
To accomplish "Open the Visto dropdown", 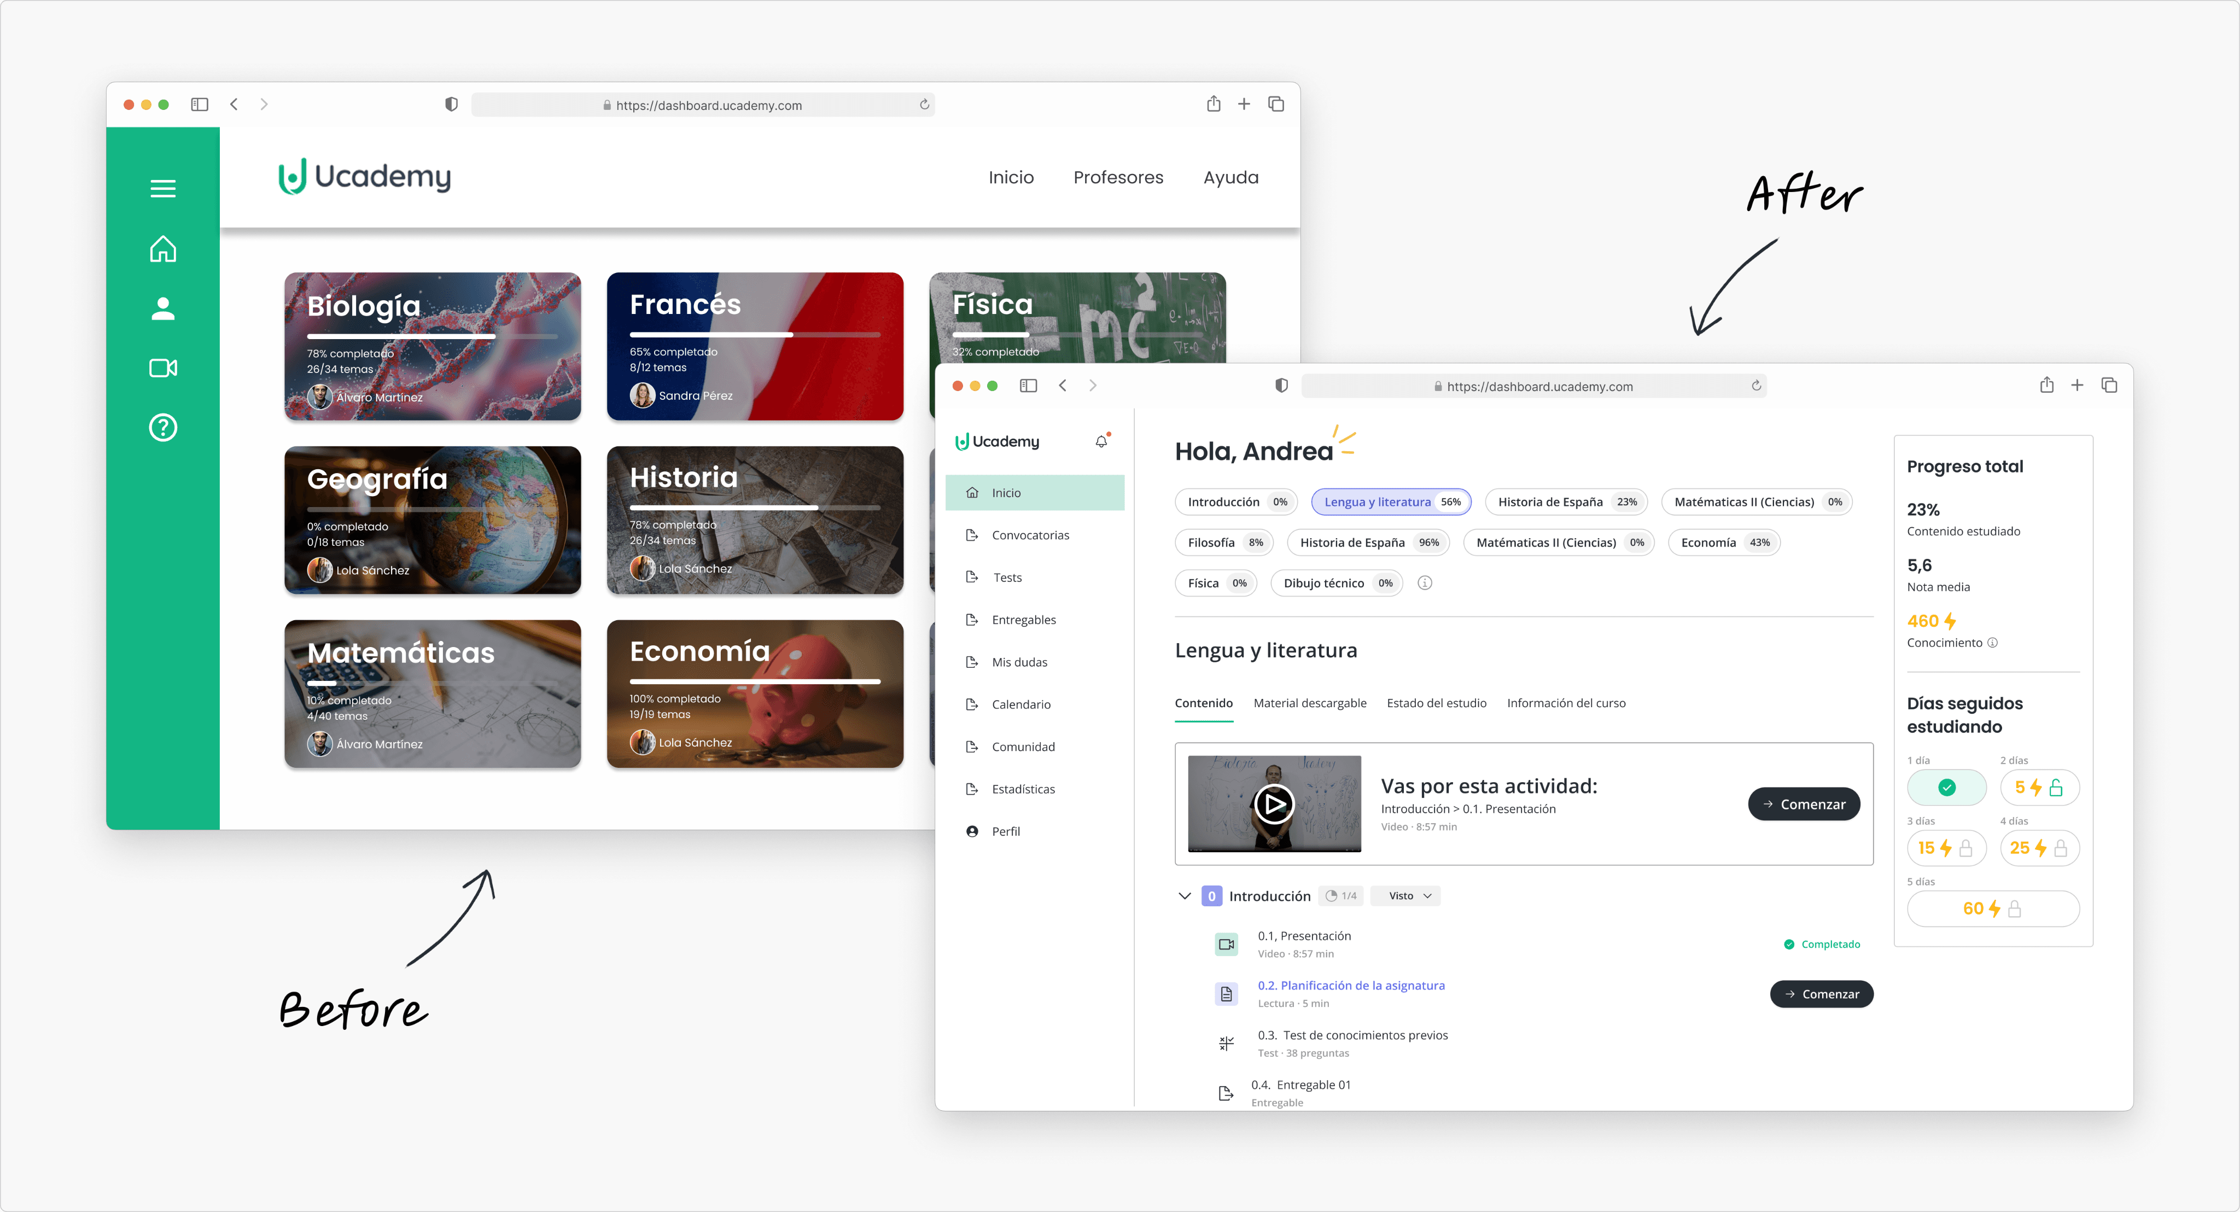I will click(1405, 895).
